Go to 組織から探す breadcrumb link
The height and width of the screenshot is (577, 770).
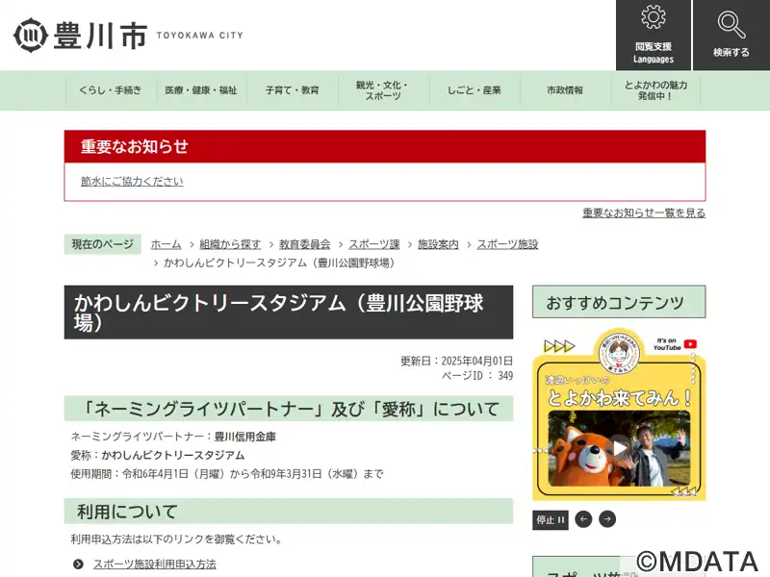230,244
